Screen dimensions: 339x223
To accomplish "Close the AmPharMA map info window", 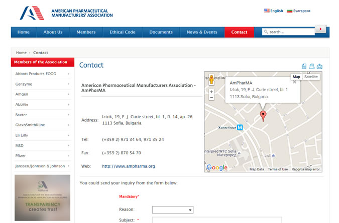I will (294, 82).
